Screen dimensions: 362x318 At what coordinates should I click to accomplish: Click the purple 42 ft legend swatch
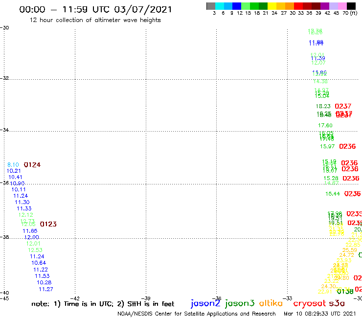click(324, 6)
